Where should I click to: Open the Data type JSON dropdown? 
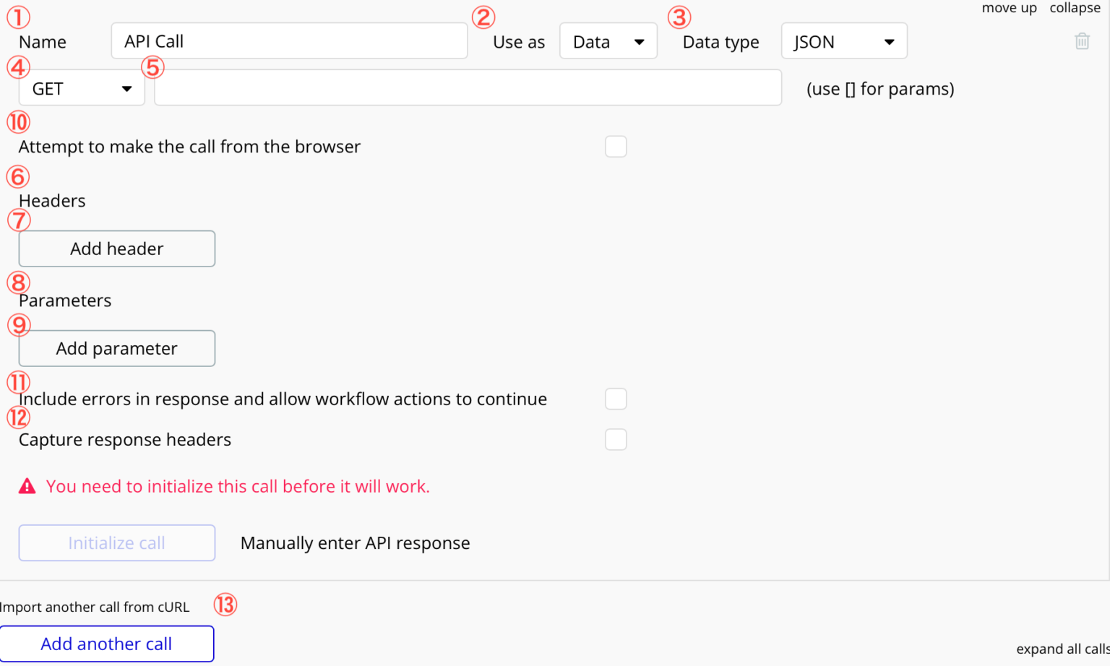843,41
